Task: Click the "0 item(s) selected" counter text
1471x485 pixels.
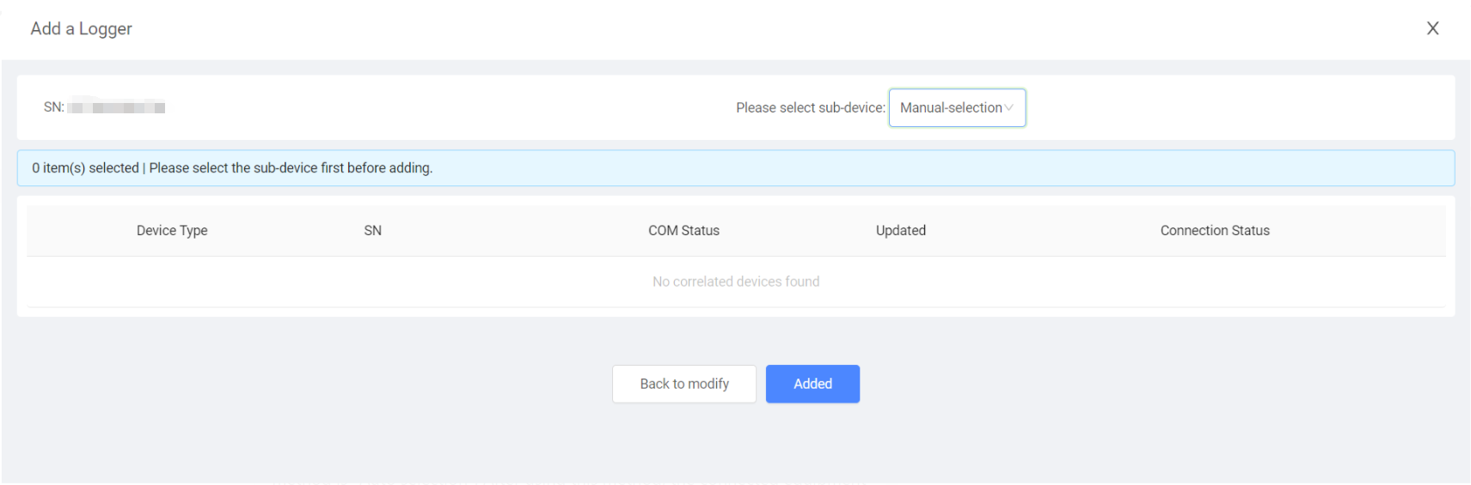Action: 85,168
